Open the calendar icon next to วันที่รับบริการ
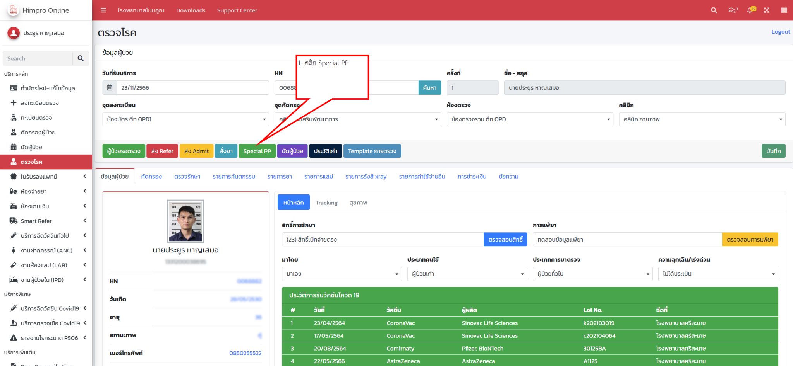The height and width of the screenshot is (366, 793). point(110,87)
